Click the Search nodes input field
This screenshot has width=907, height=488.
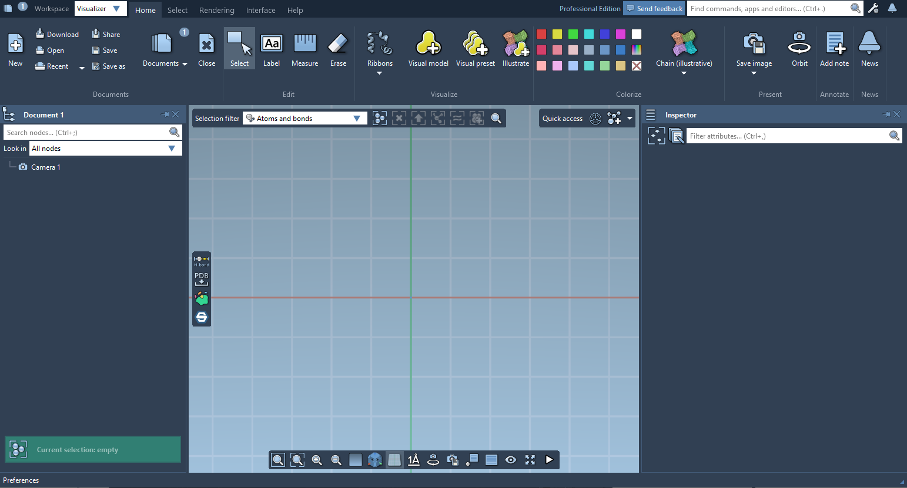(86, 133)
